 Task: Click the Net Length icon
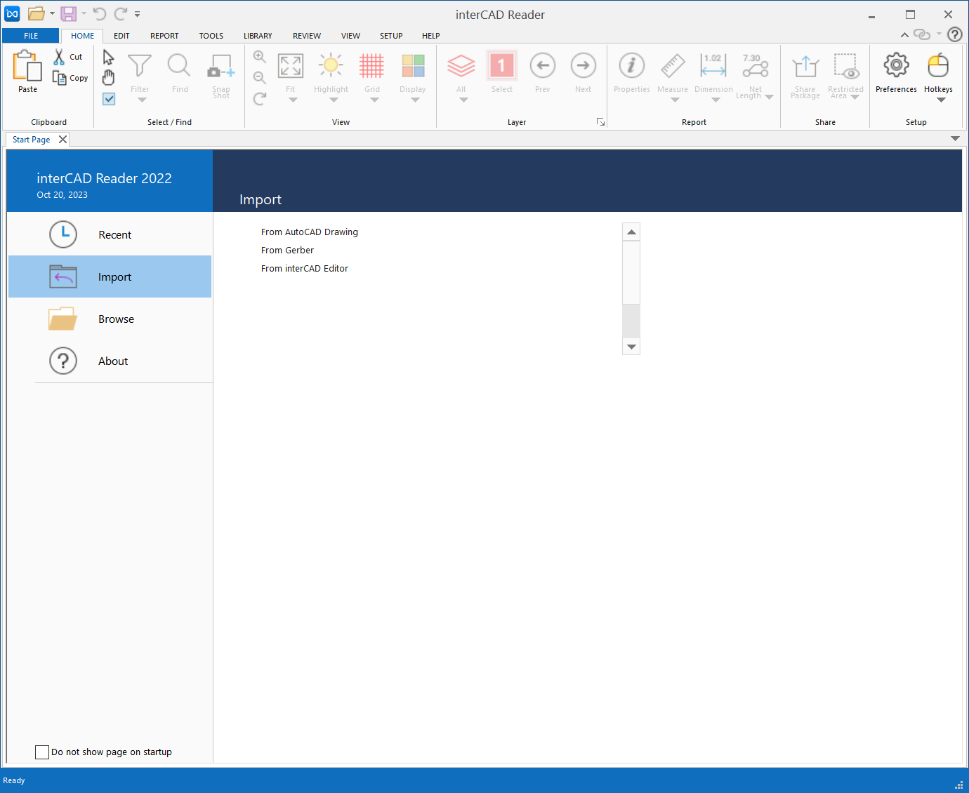(756, 66)
